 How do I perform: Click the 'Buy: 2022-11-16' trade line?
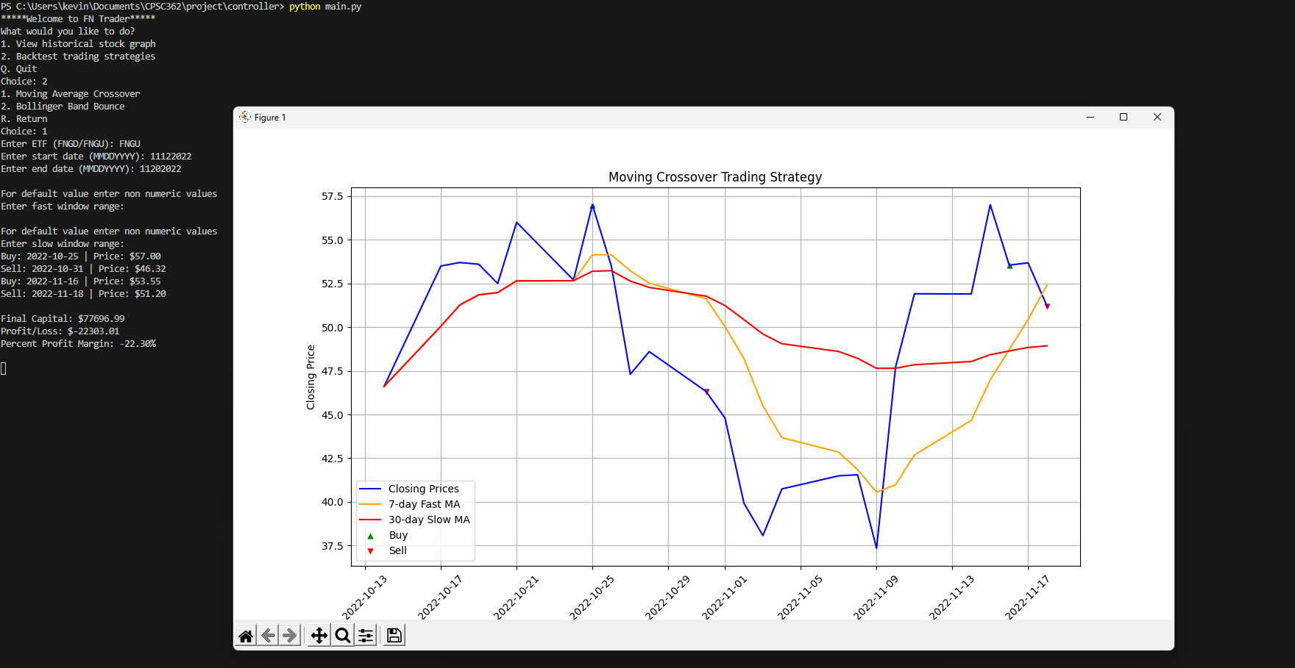coord(81,281)
